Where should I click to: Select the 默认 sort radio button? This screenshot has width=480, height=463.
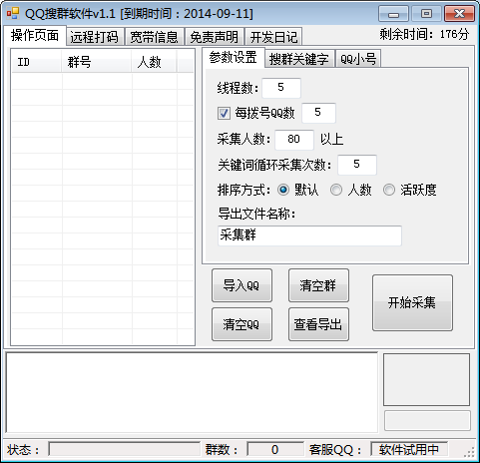tap(283, 190)
